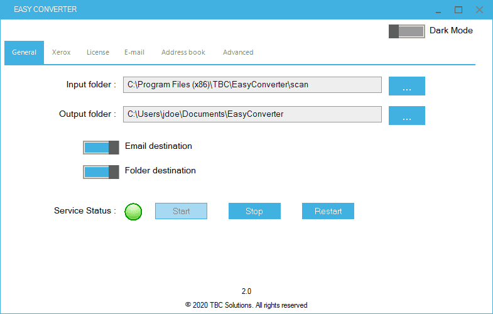The width and height of the screenshot is (493, 314).
Task: Minimize the Easy Converter window
Action: 438,10
